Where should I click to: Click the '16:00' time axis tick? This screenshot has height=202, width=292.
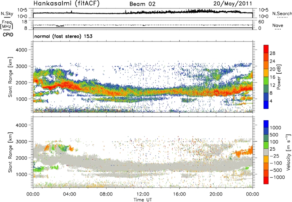click(179, 194)
